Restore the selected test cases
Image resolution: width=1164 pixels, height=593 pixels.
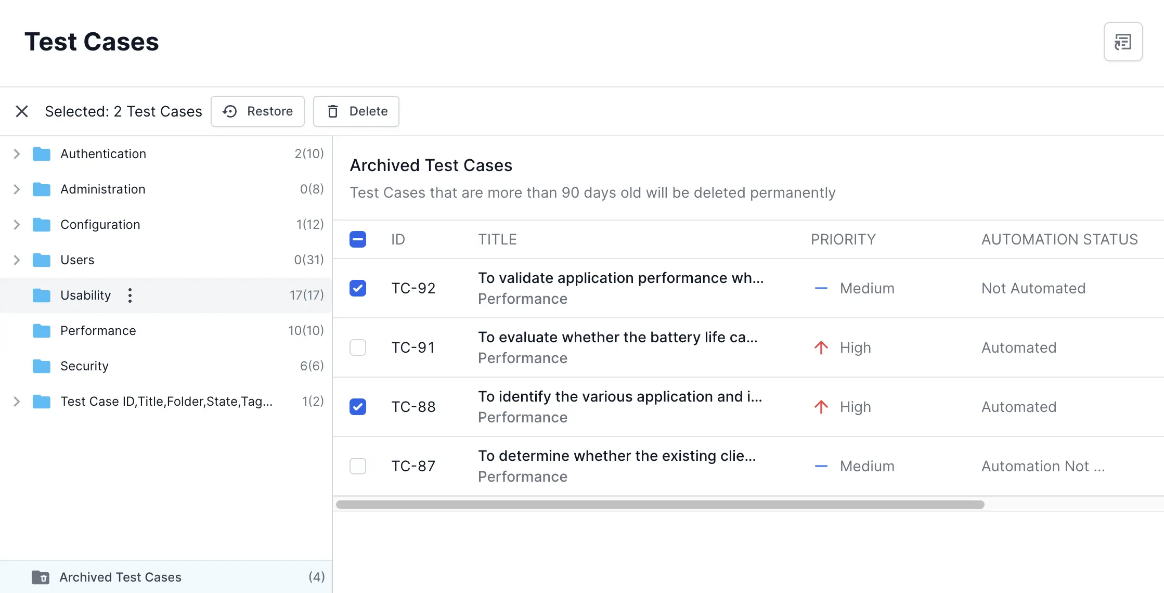coord(258,111)
